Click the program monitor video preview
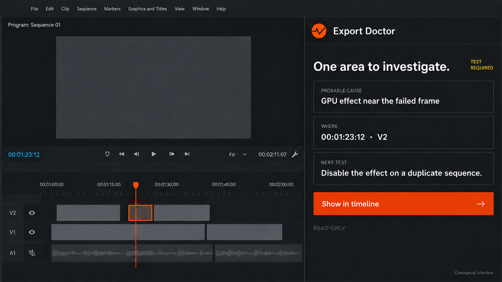 (153, 88)
